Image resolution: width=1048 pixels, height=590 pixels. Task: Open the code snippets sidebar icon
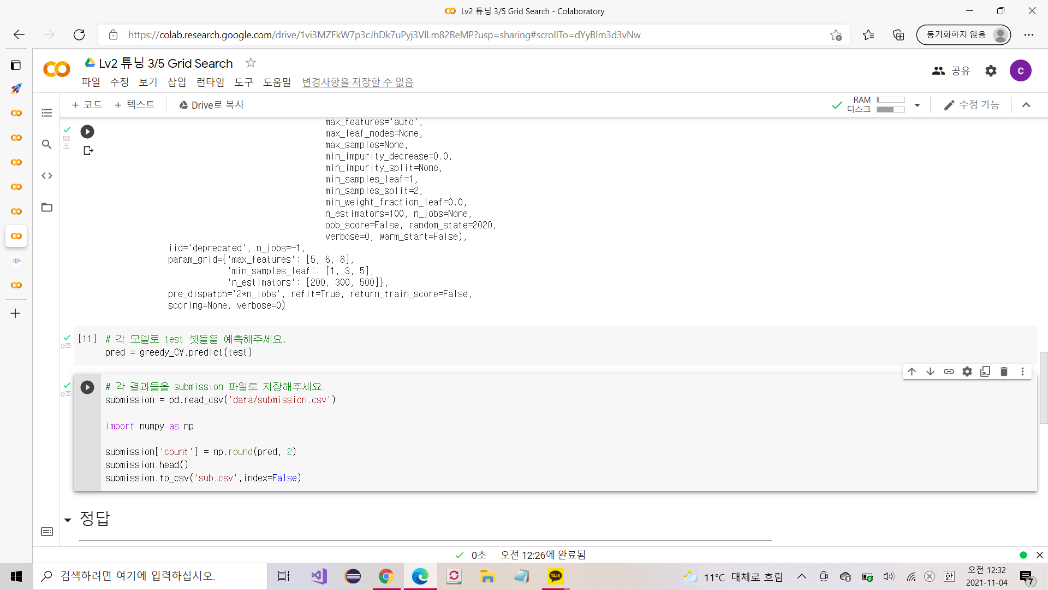tap(47, 176)
